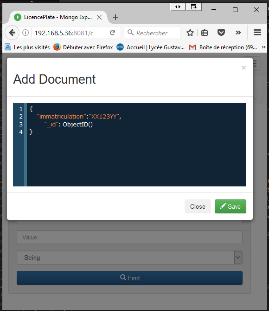Expand hidden bookmarks overflow chevron

click(263, 47)
